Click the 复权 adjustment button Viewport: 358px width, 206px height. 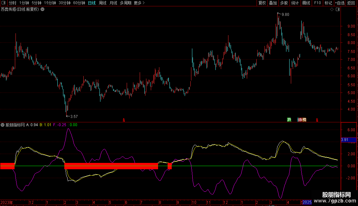coord(262,3)
